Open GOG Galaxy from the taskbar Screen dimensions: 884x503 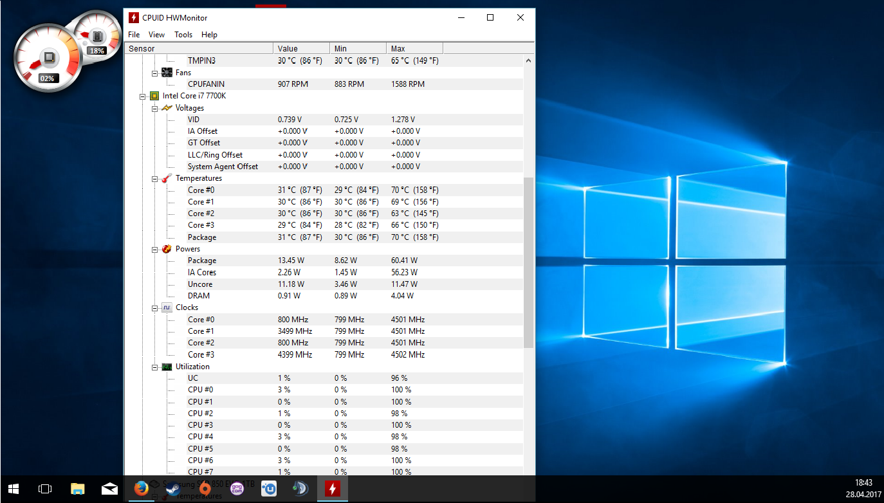point(237,489)
